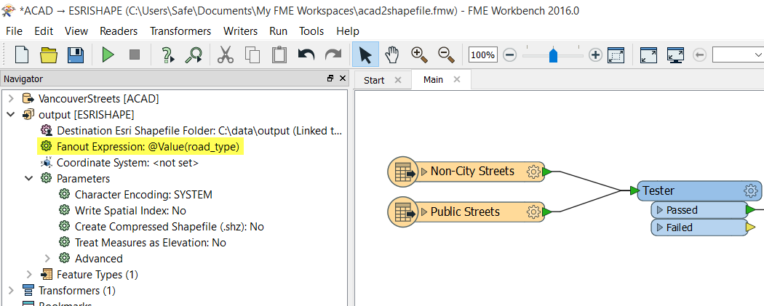The width and height of the screenshot is (764, 306).
Task: Open the Tester transformer gear settings
Action: 752,190
